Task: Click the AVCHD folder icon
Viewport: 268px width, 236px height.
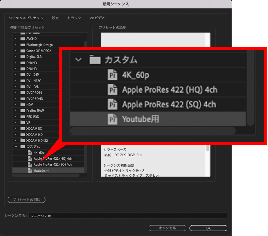Action: (x=23, y=39)
